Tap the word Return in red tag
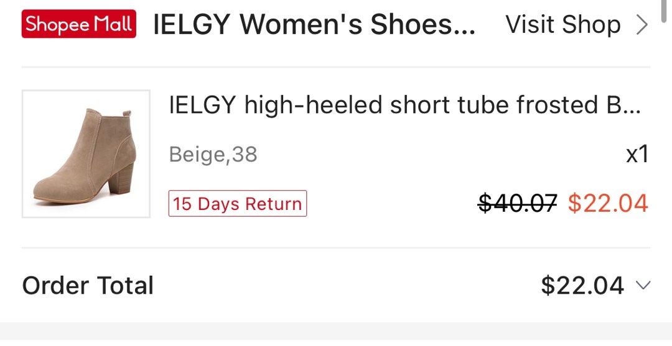This screenshot has width=672, height=346. (x=274, y=204)
